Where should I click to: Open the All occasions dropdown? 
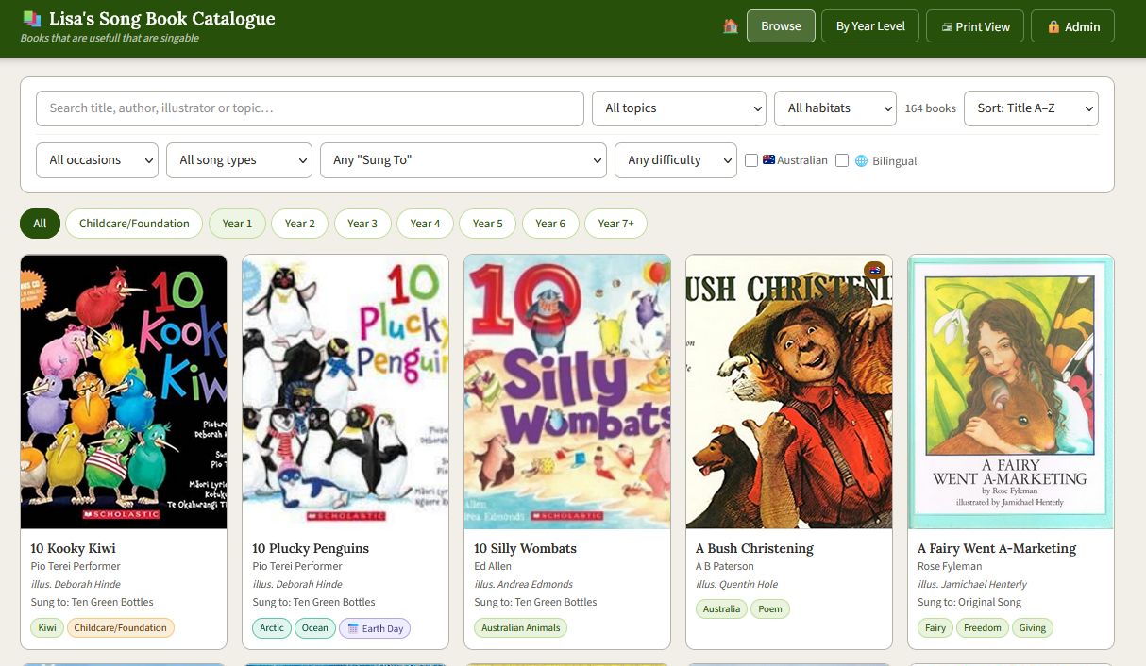point(97,160)
